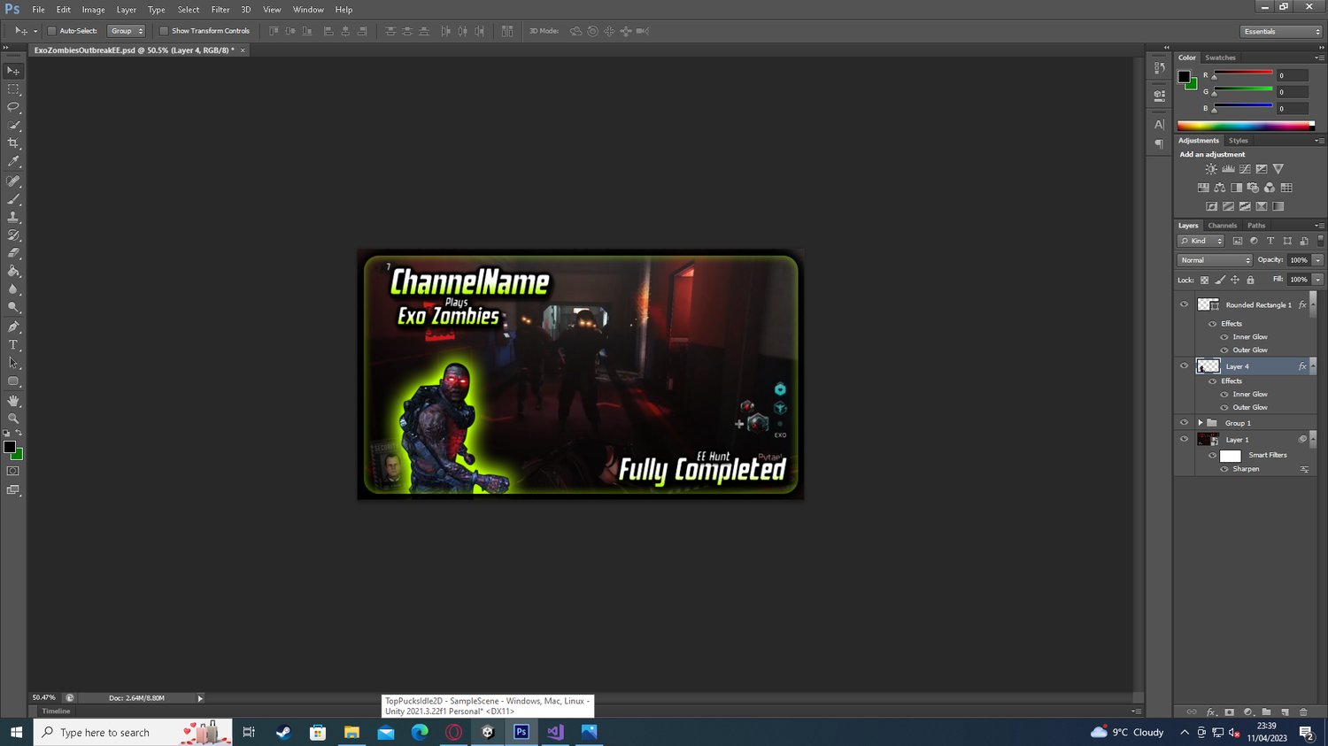This screenshot has width=1328, height=746.
Task: Check Show Transform Controls
Action: coord(164,31)
